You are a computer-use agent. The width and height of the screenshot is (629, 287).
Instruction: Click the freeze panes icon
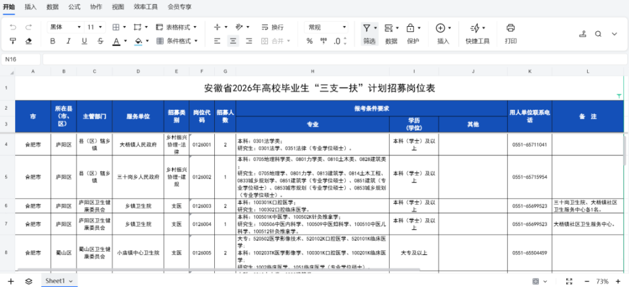138,27
